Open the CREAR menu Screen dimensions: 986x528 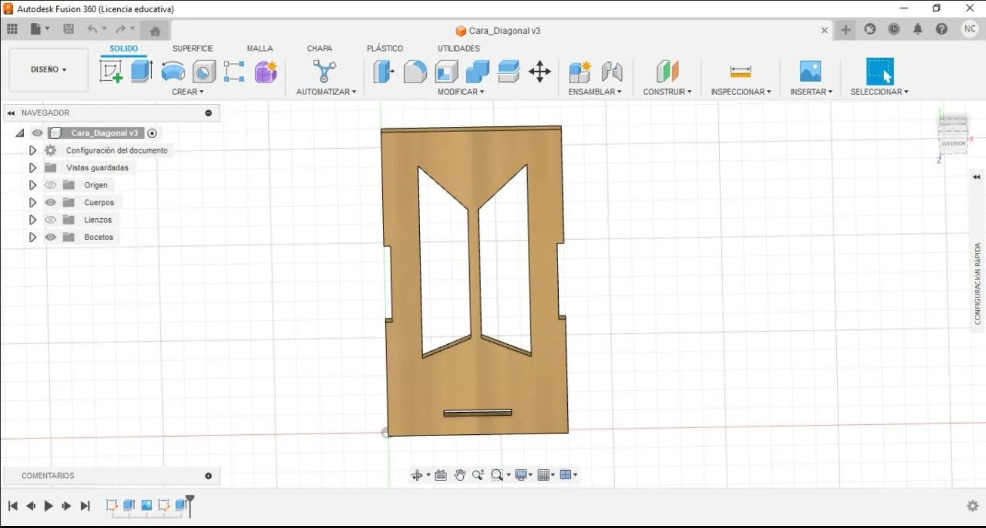(187, 91)
